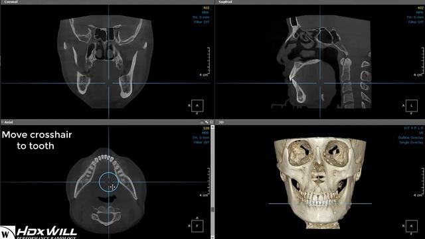The height and width of the screenshot is (239, 425).
Task: Select the Sagittal panel title
Action: coord(225,2)
